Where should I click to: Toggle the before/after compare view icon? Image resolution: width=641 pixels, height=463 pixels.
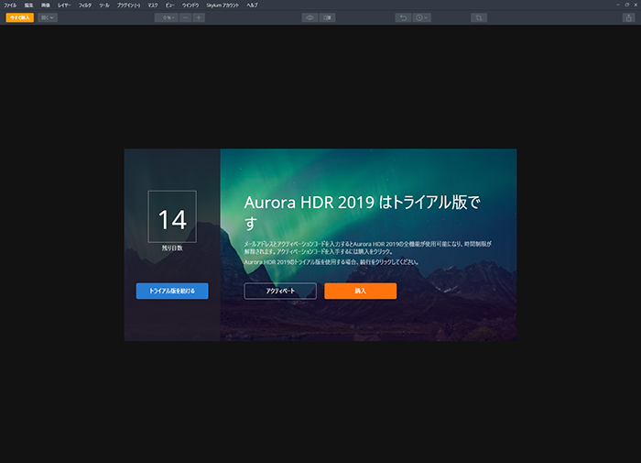tap(328, 17)
